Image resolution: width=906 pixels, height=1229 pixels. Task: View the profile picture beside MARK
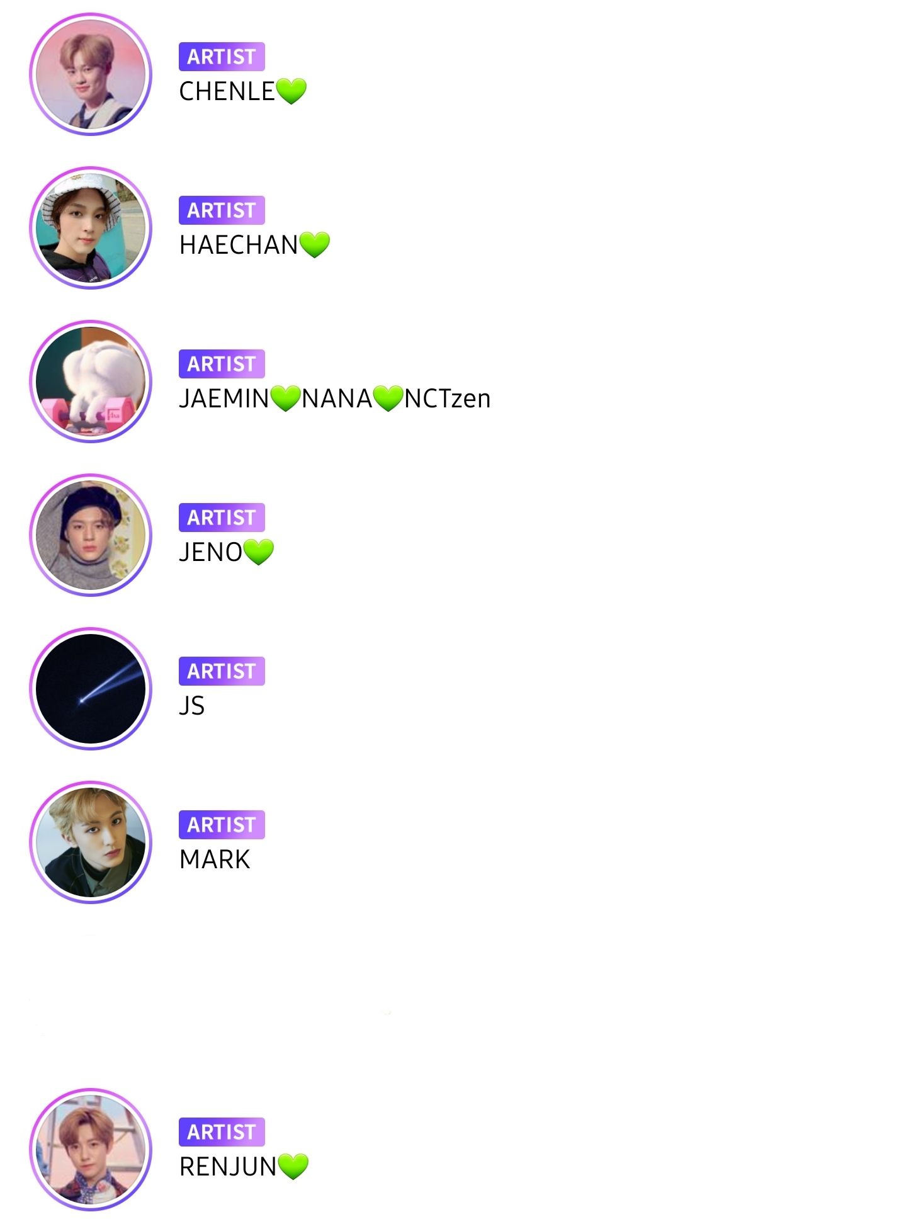coord(91,842)
